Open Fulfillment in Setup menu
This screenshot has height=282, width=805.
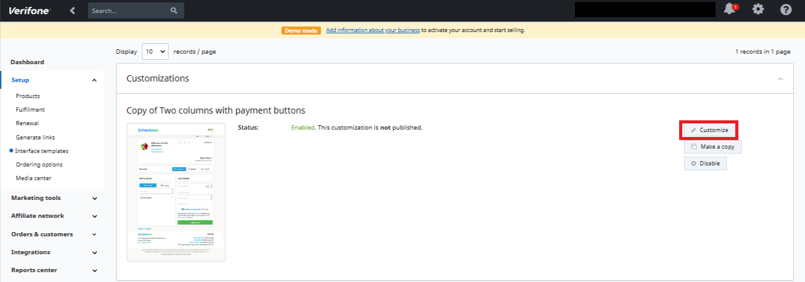[30, 110]
